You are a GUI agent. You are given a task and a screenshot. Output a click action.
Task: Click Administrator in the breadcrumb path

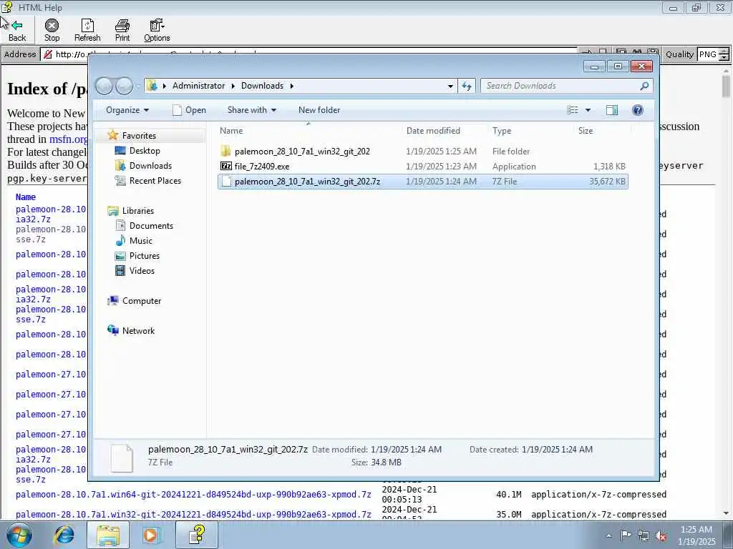(199, 86)
